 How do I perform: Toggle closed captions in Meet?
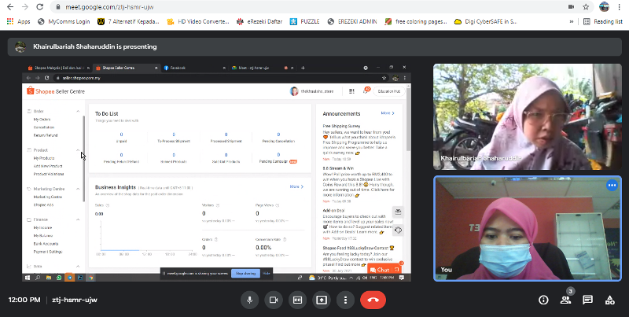coord(298,300)
